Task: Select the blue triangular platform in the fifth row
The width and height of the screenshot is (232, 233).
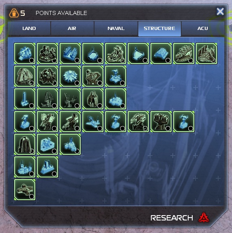Action: 47,144
